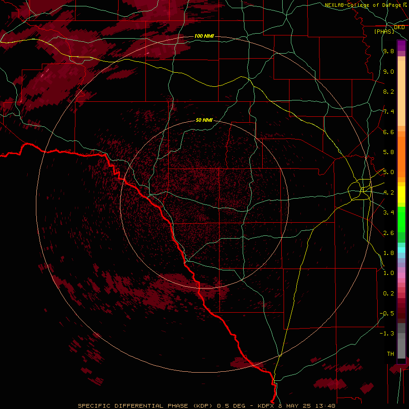The height and width of the screenshot is (409, 409).
Task: Click the -0.5 value on the color scale
Action: pos(387,314)
